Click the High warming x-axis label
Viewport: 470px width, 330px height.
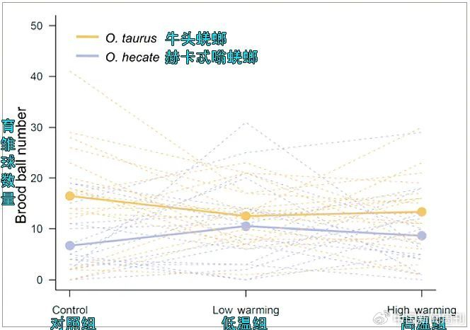pyautogui.click(x=422, y=310)
